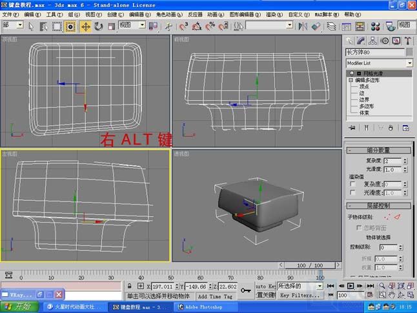Screen dimensions: 417x313
Task: Switch to the Modify command panel
Action: click(x=361, y=41)
